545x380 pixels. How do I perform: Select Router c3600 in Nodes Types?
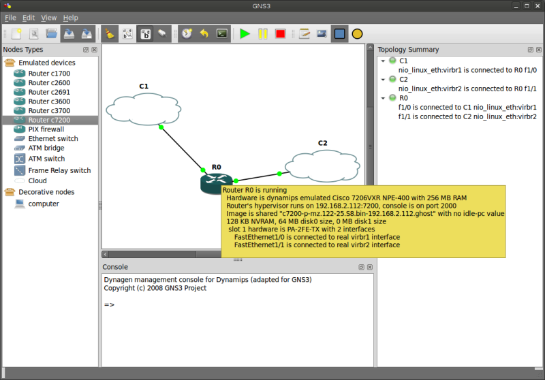click(x=49, y=101)
